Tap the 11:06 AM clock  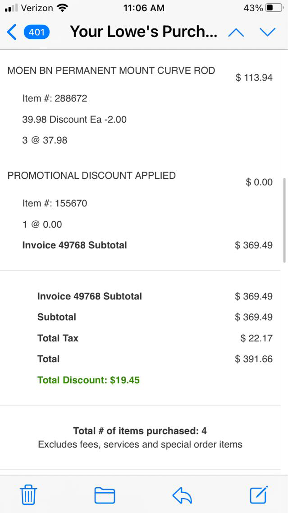pyautogui.click(x=143, y=8)
